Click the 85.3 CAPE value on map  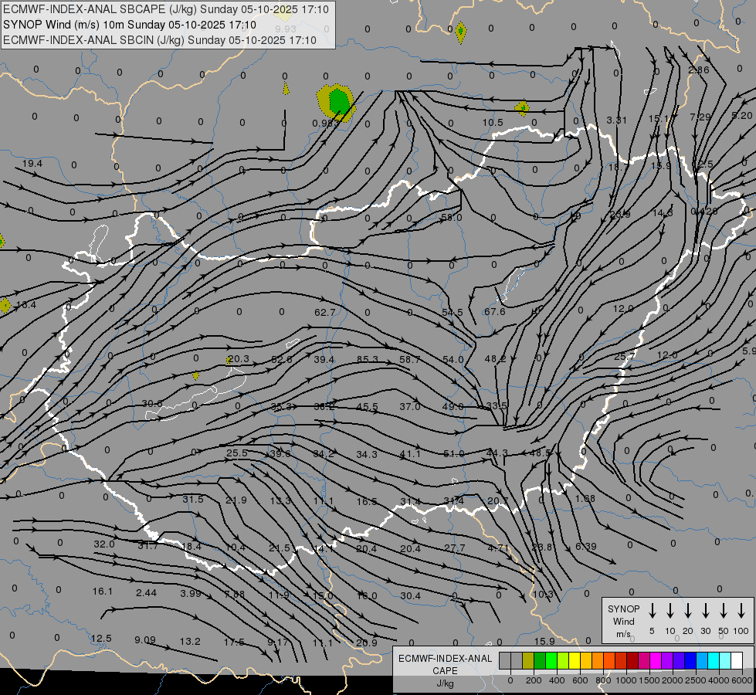point(368,359)
